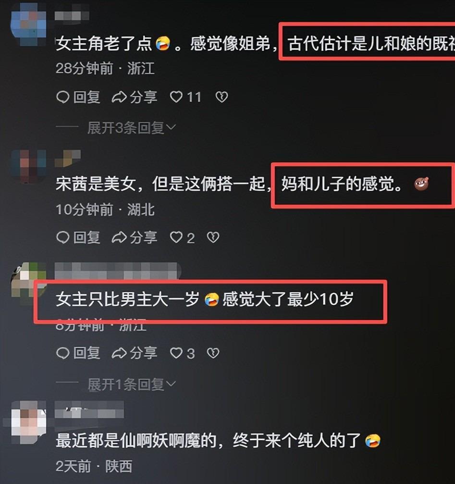Click broken heart on 湖北 comment
The image size is (455, 484).
click(x=213, y=237)
